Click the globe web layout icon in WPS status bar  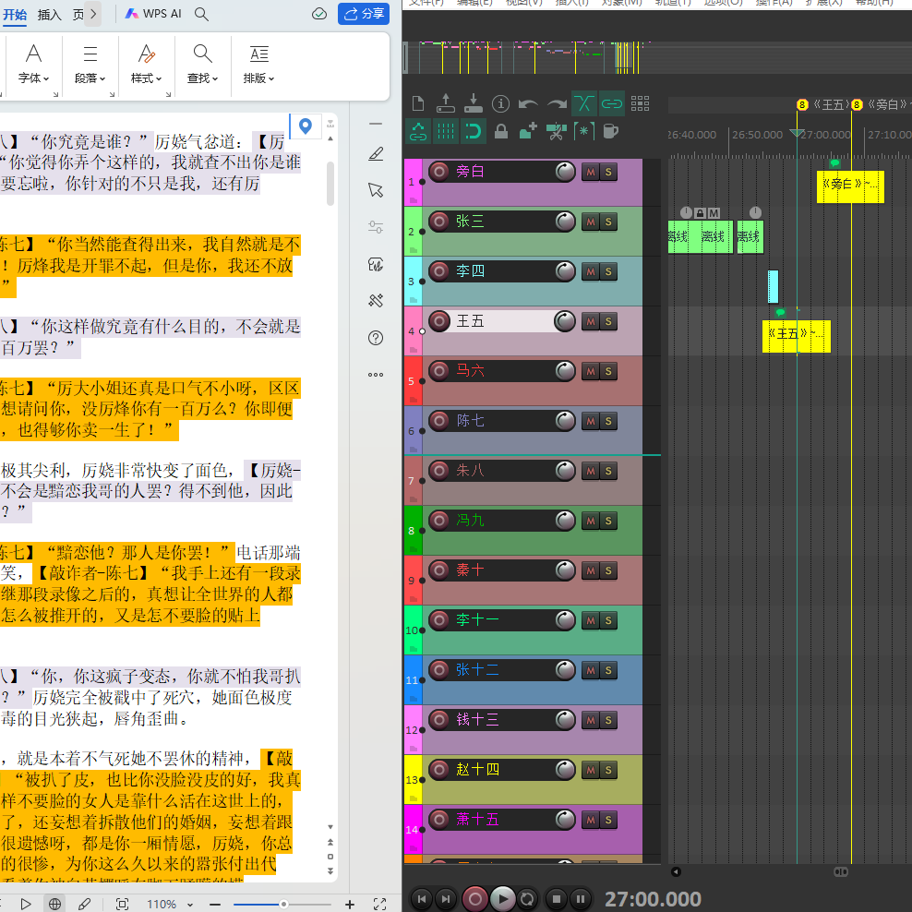coord(54,904)
